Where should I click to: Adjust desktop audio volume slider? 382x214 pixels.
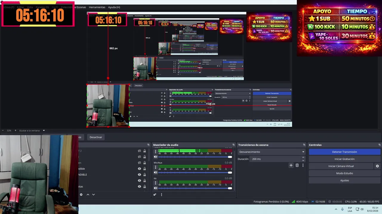pyautogui.click(x=195, y=157)
